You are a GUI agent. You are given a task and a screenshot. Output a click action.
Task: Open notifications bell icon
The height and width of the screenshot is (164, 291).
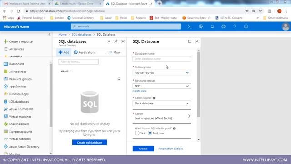click(x=212, y=26)
